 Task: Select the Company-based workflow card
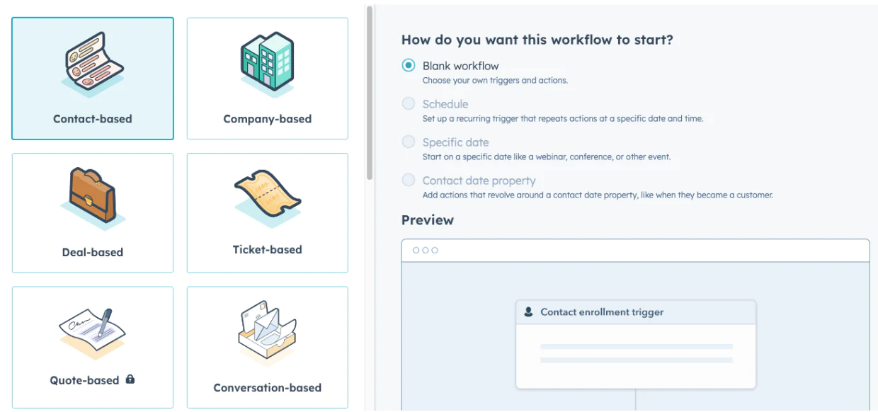267,78
